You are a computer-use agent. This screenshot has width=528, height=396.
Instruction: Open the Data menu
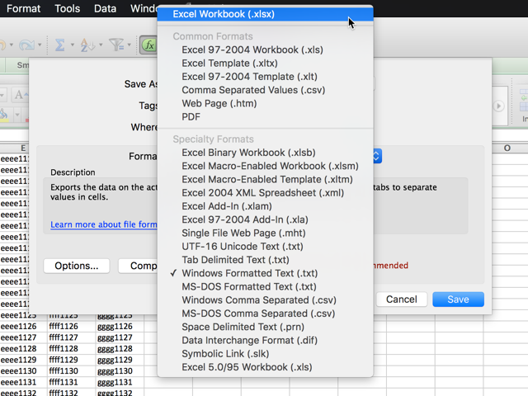(x=105, y=8)
